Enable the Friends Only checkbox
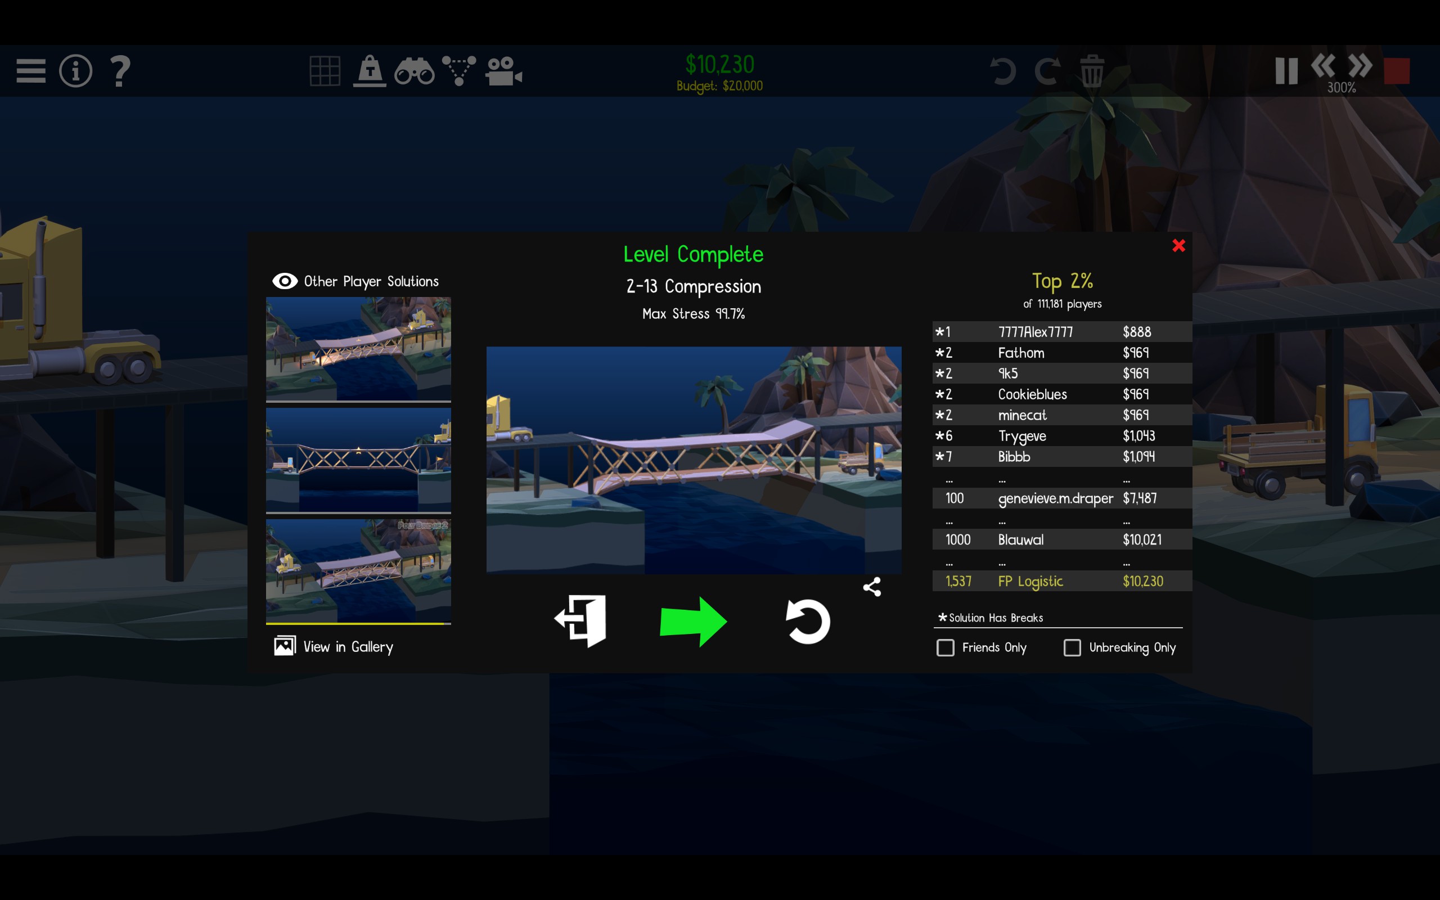This screenshot has width=1440, height=900. [x=946, y=647]
